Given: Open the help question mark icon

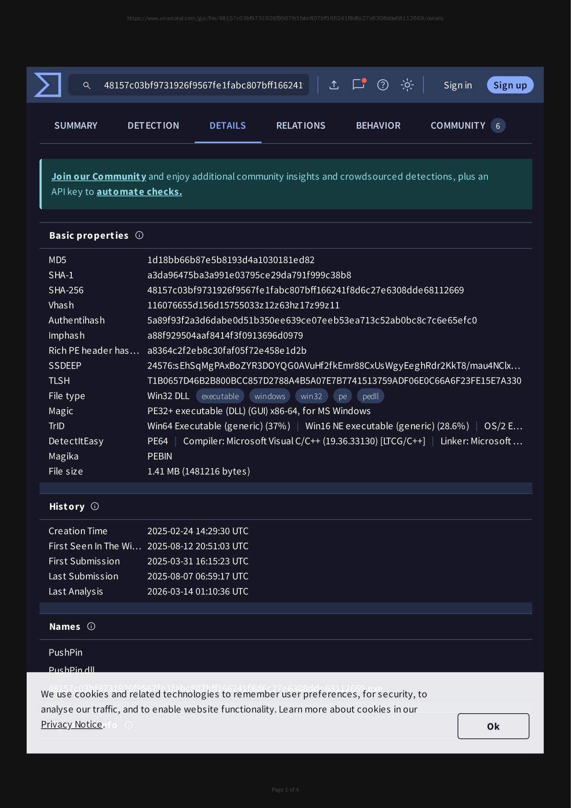Looking at the screenshot, I should [x=383, y=85].
